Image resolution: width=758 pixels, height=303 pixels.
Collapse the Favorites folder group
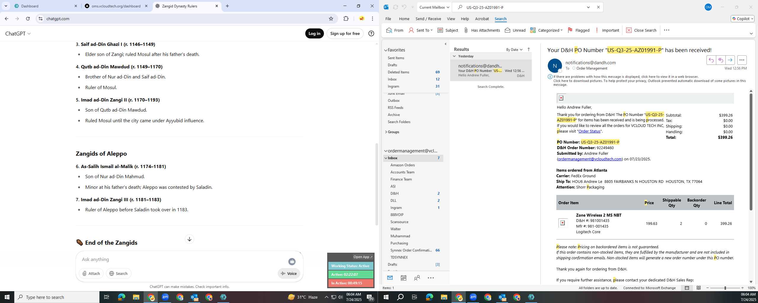[386, 50]
